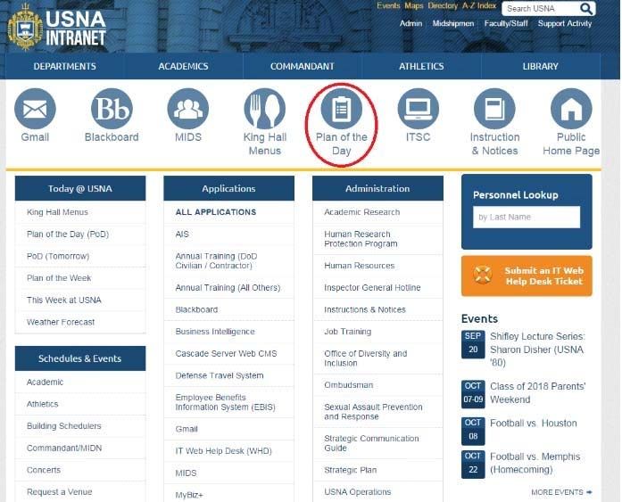Image resolution: width=622 pixels, height=502 pixels.
Task: Open Plan of the Week link
Action: tap(59, 278)
